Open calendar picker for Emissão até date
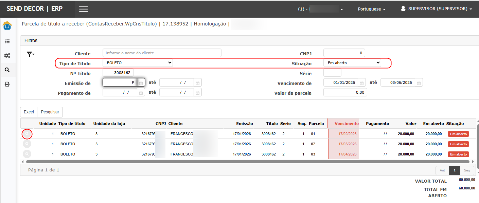Viewport: 479px width, 203px height. [198, 82]
